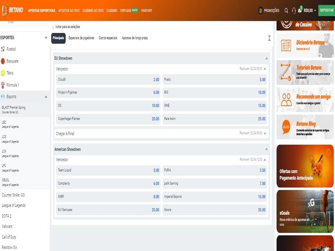The width and height of the screenshot is (335, 251).
Task: Open Dicionário Betano banner
Action: click(305, 46)
